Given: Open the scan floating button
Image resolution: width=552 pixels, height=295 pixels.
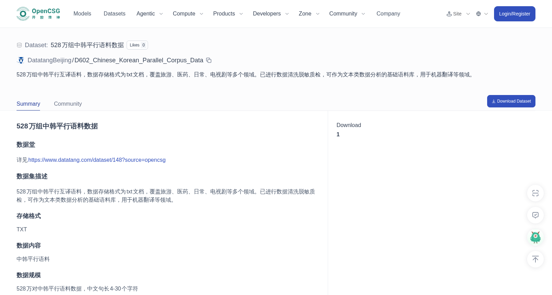Looking at the screenshot, I should coord(535,193).
